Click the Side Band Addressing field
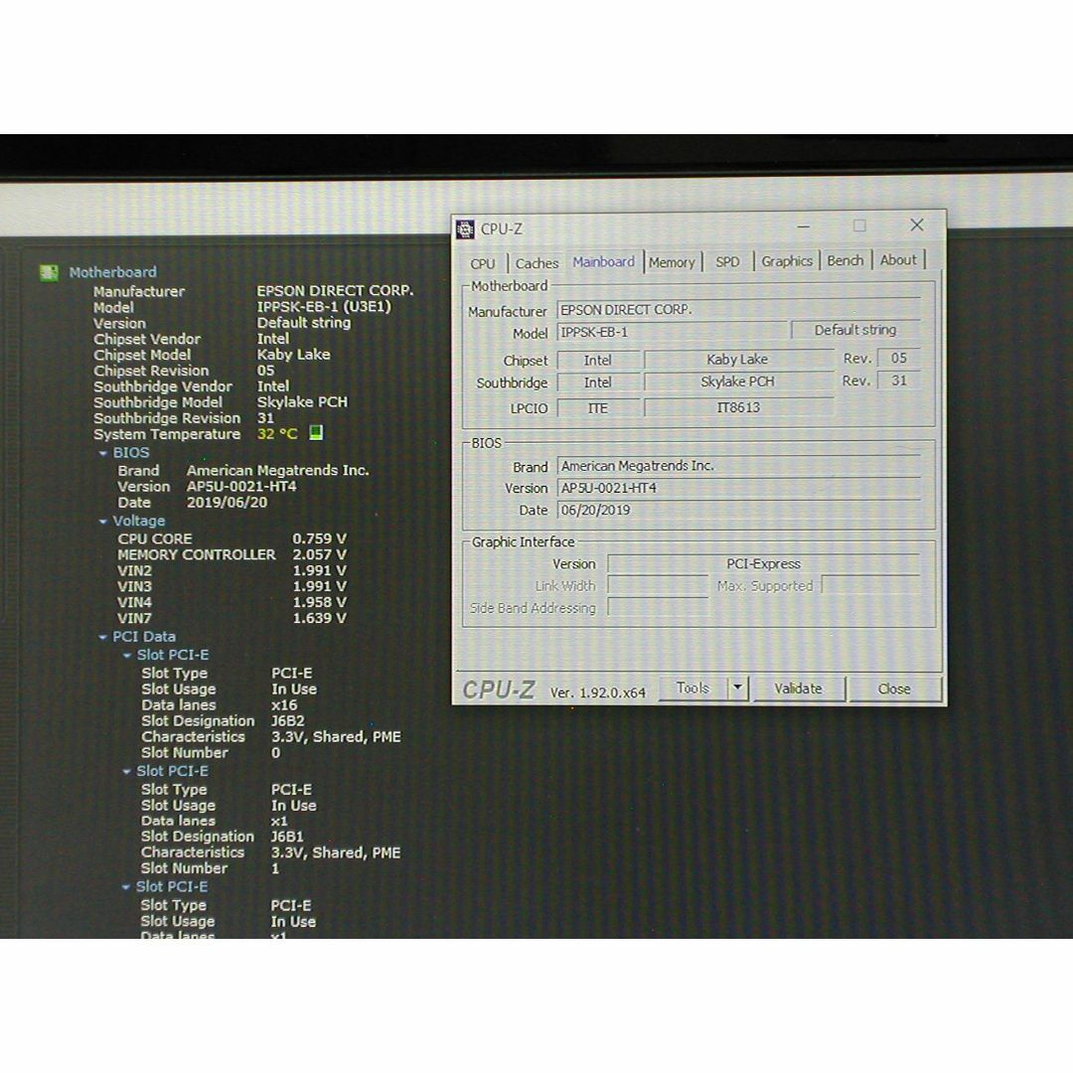 658,608
